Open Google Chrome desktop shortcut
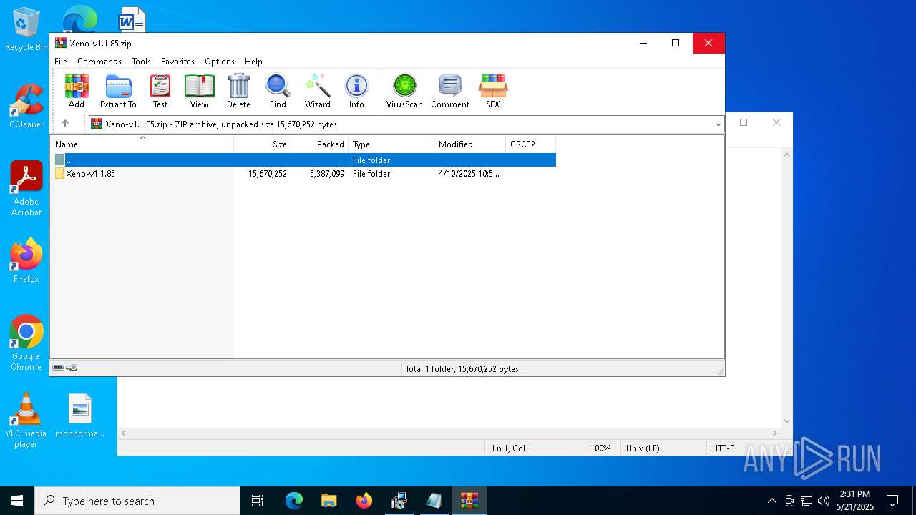 [26, 343]
